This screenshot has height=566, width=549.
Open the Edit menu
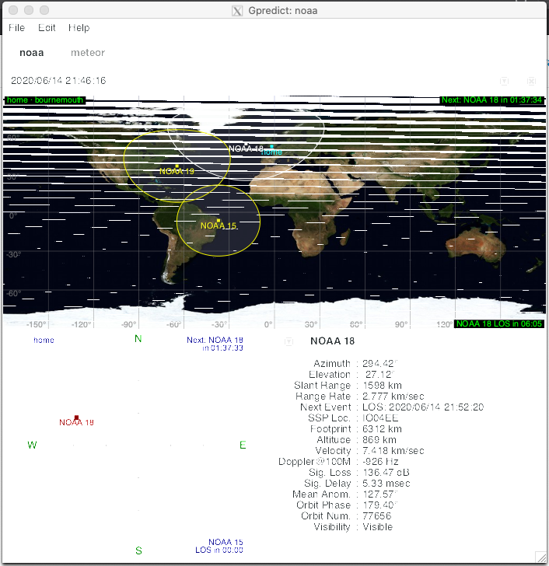coord(47,28)
